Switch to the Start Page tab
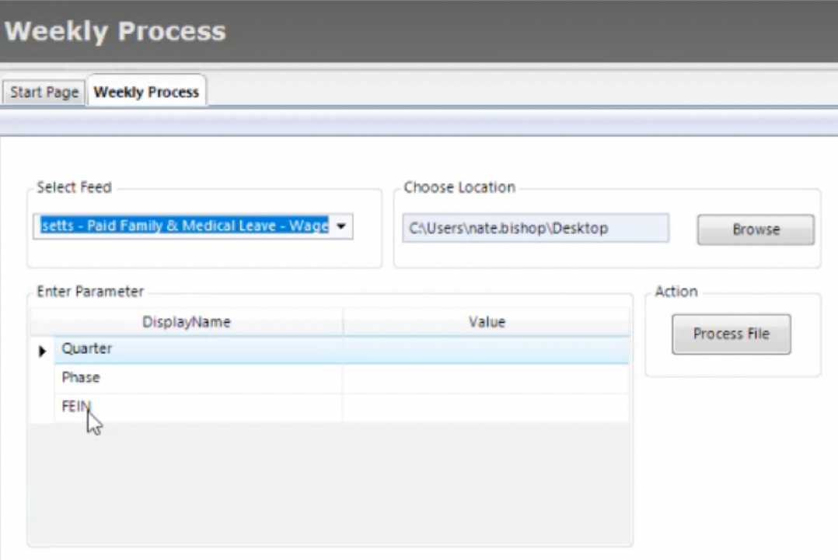The width and height of the screenshot is (838, 560). coord(44,92)
